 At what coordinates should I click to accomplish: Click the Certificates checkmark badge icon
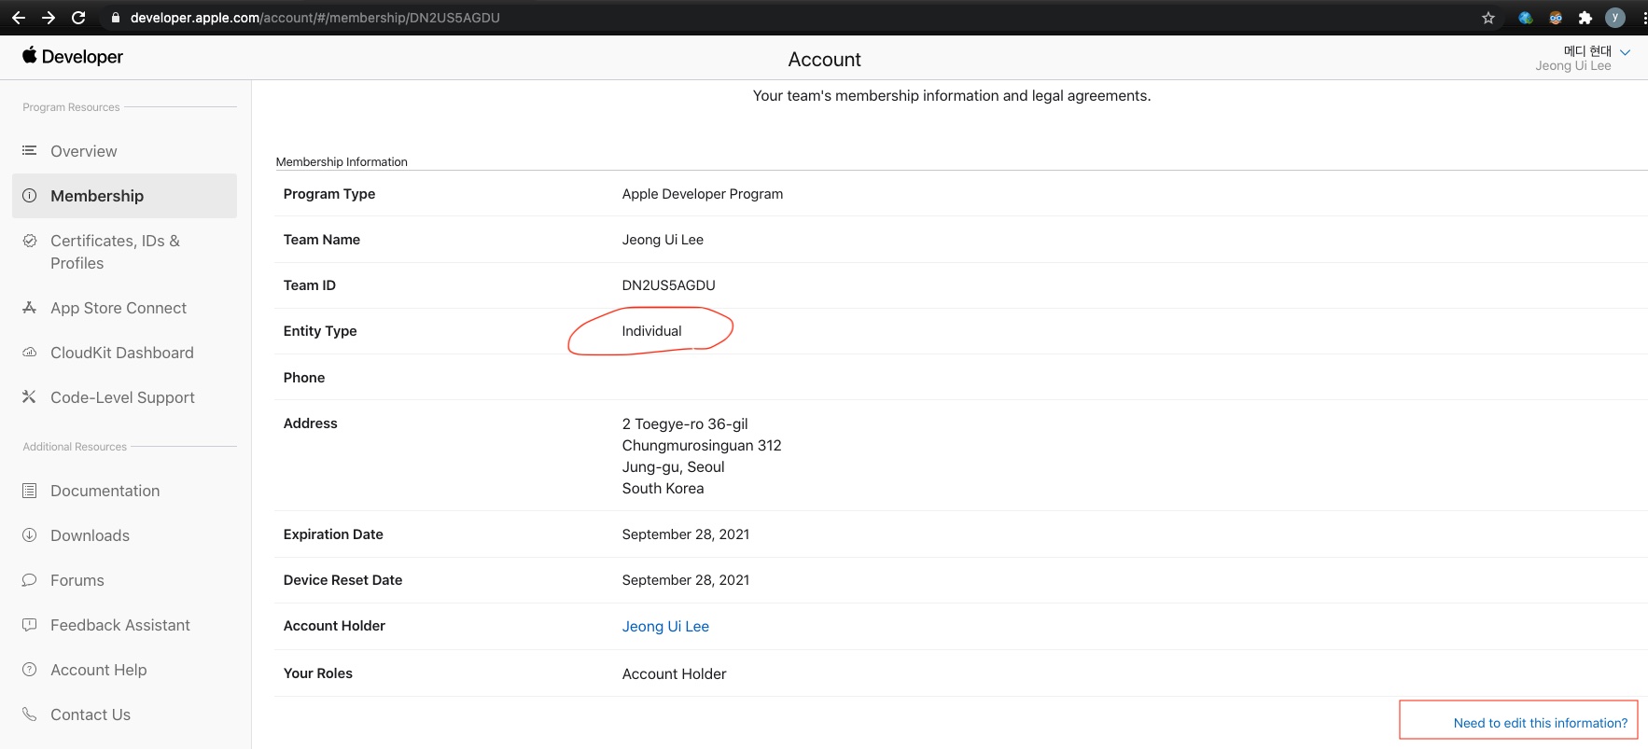tap(30, 241)
